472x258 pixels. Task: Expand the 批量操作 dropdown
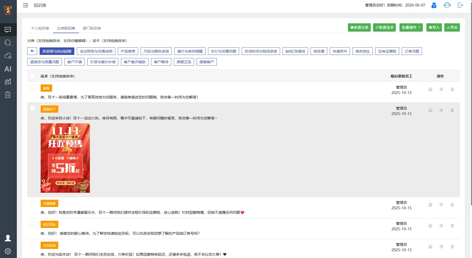point(411,27)
